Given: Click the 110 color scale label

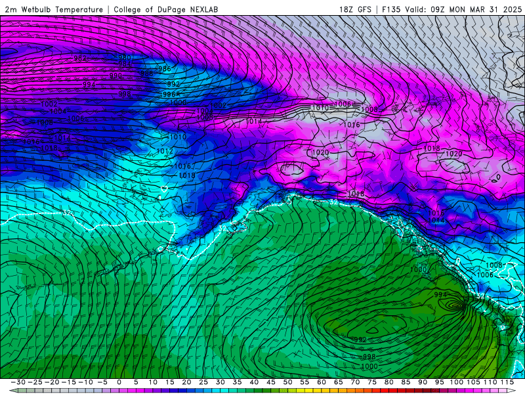Looking at the screenshot, I should [x=490, y=382].
